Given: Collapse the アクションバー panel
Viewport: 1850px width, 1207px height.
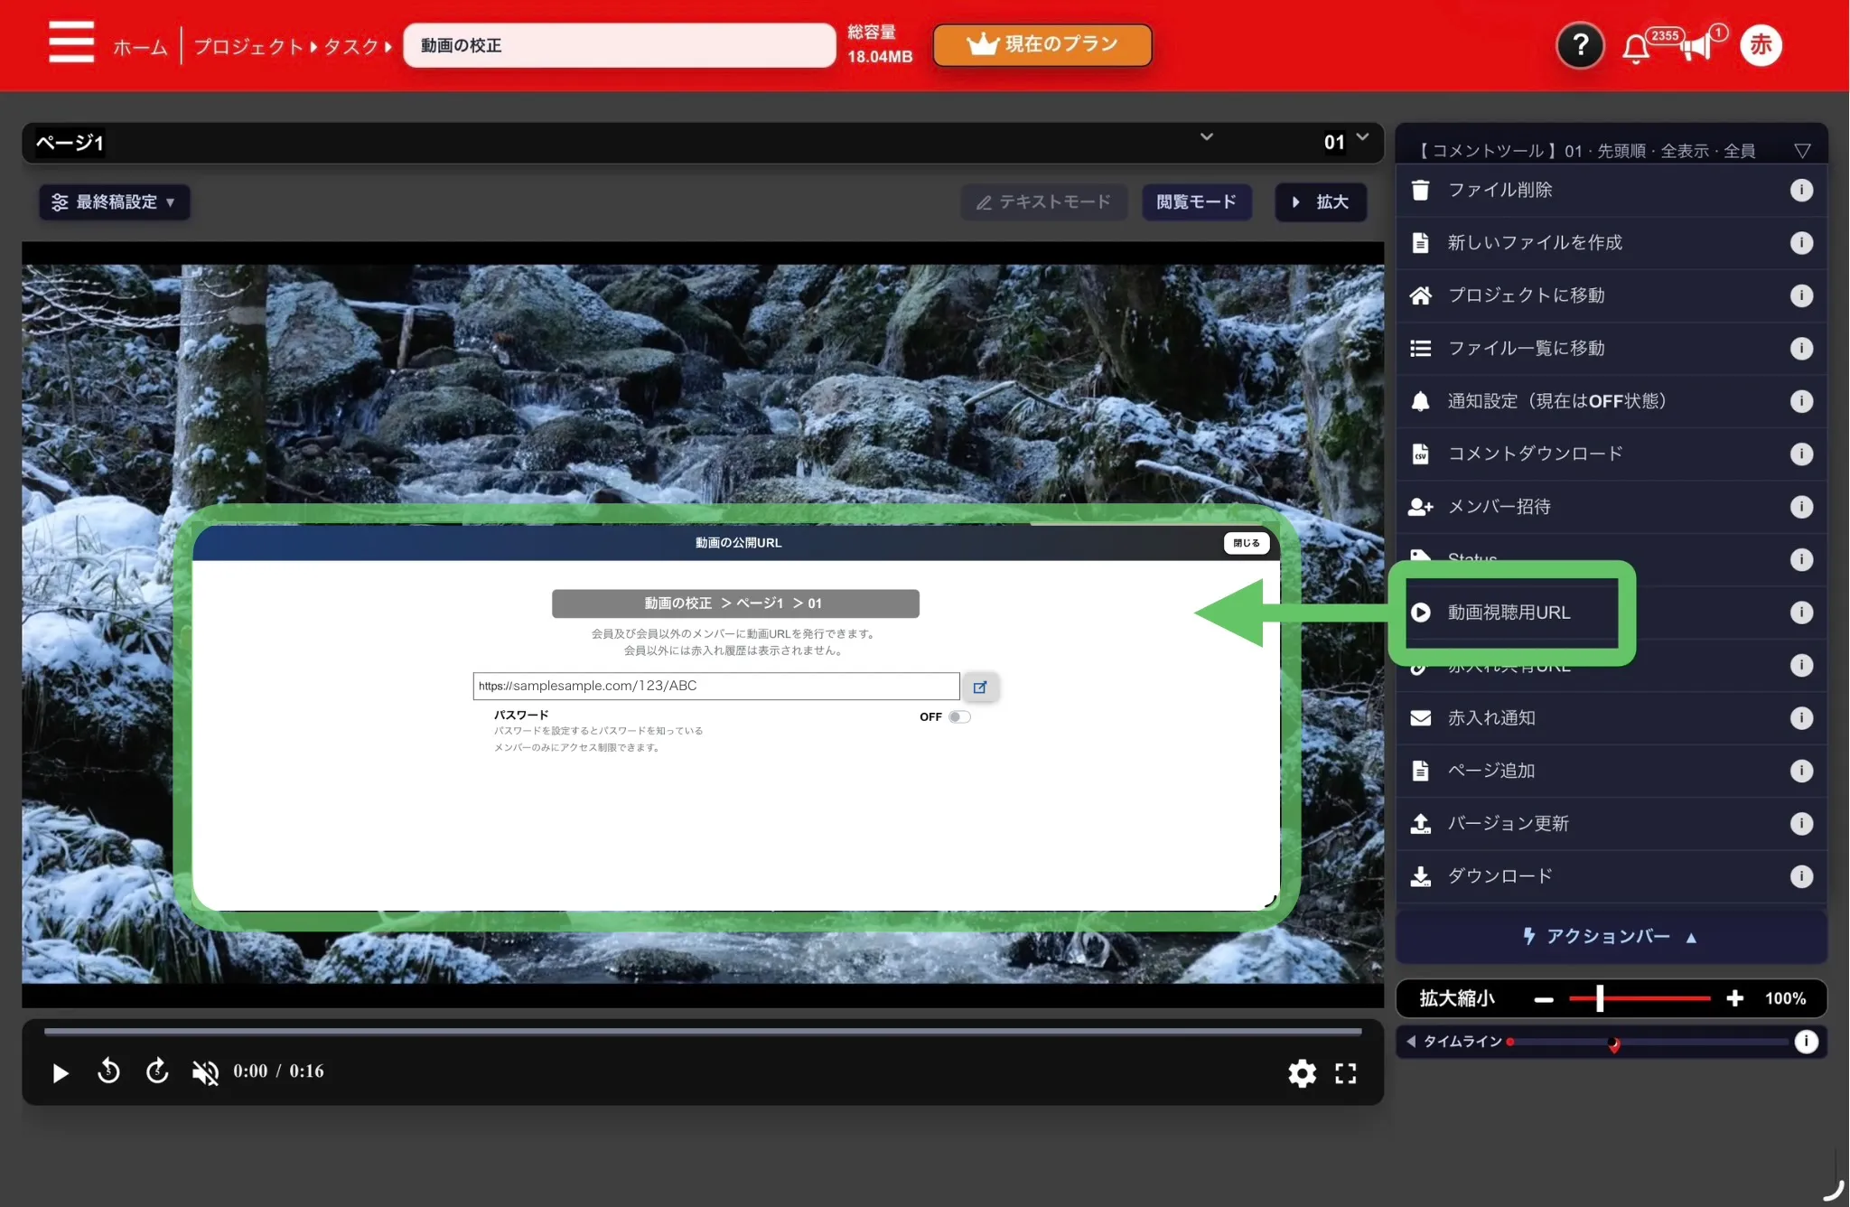Looking at the screenshot, I should tap(1611, 936).
